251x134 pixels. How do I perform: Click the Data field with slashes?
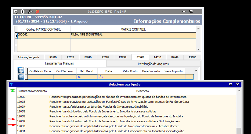pyautogui.click(x=109, y=77)
